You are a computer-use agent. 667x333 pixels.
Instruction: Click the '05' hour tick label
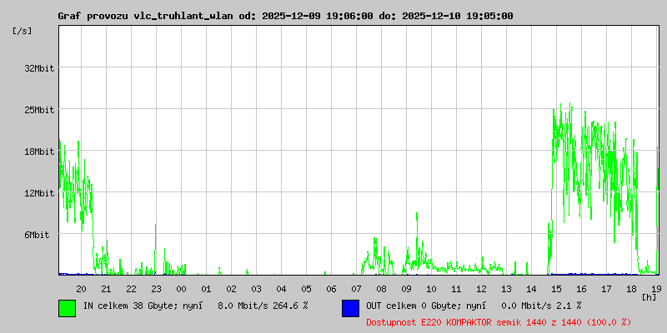[x=306, y=289]
